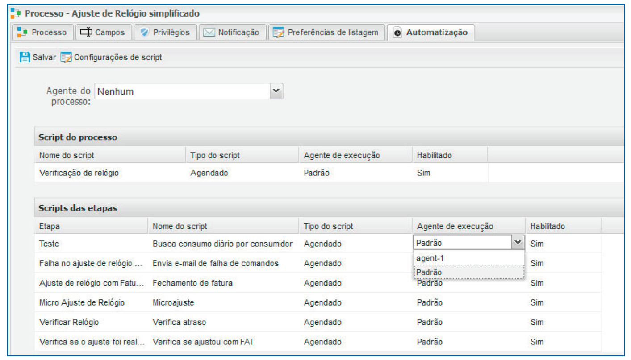631x360 pixels.
Task: Click the Salvar floppy disk icon
Action: point(25,58)
